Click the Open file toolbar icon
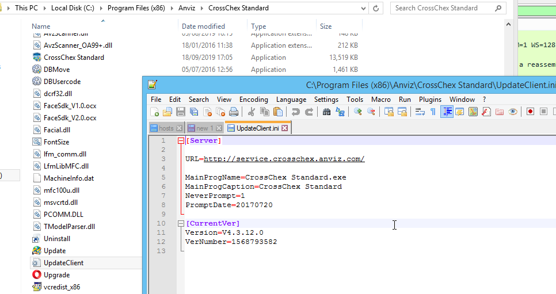Screen dimensions: 556x294 point(167,112)
